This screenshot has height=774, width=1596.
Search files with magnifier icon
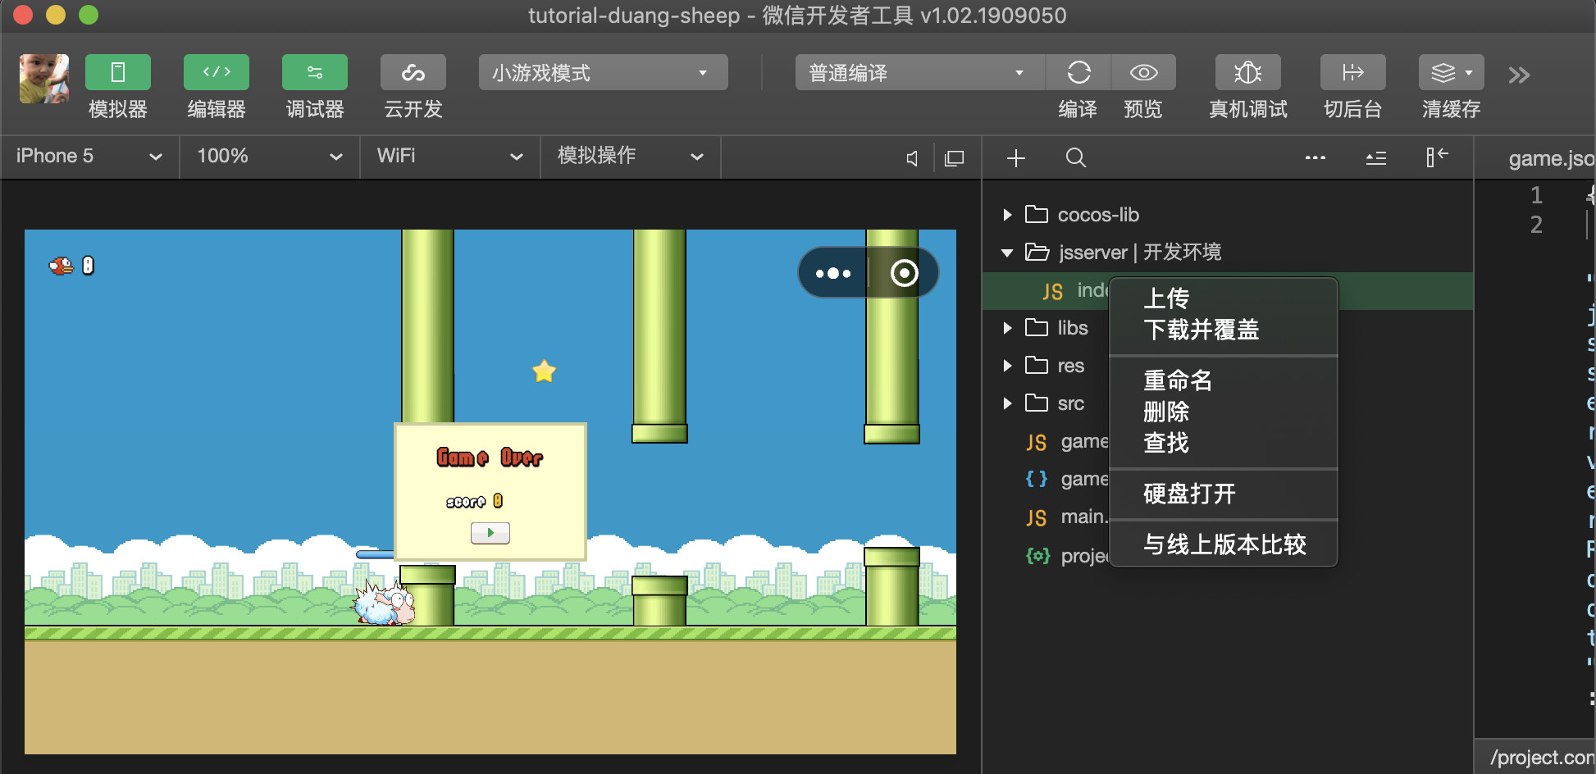(1076, 157)
